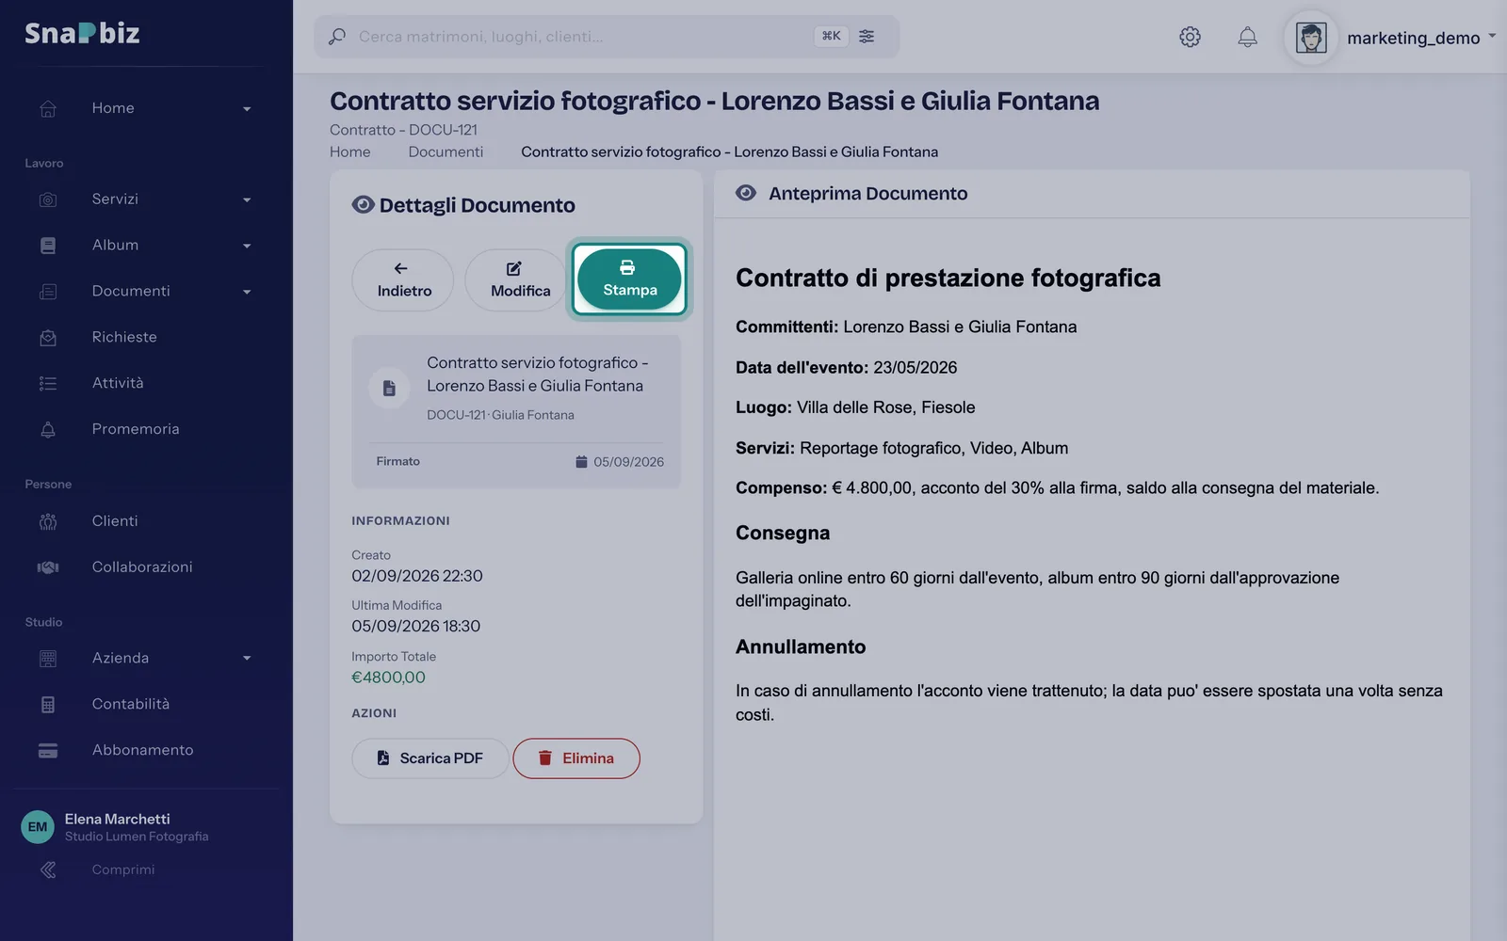Expand the Azienda submenu arrow
Screen dimensions: 1507x941
click(x=247, y=658)
